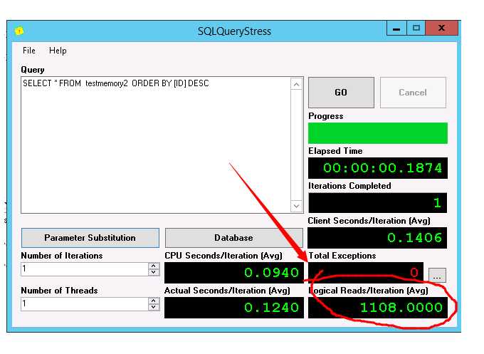This screenshot has width=484, height=354.
Task: Click Total Exceptions value 0
Action: (366, 273)
